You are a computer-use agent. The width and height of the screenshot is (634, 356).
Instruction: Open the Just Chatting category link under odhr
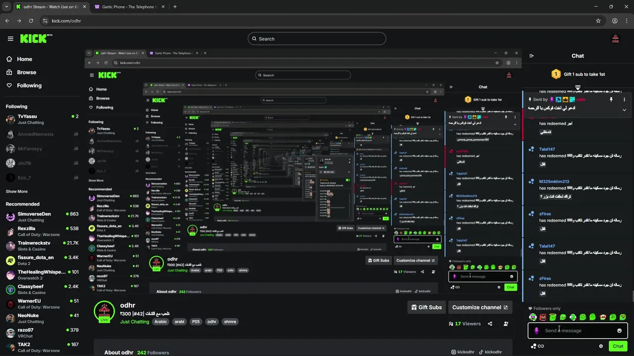[135, 321]
